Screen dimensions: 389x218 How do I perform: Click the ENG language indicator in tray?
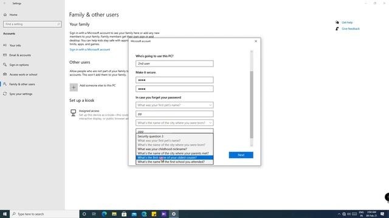361,214
